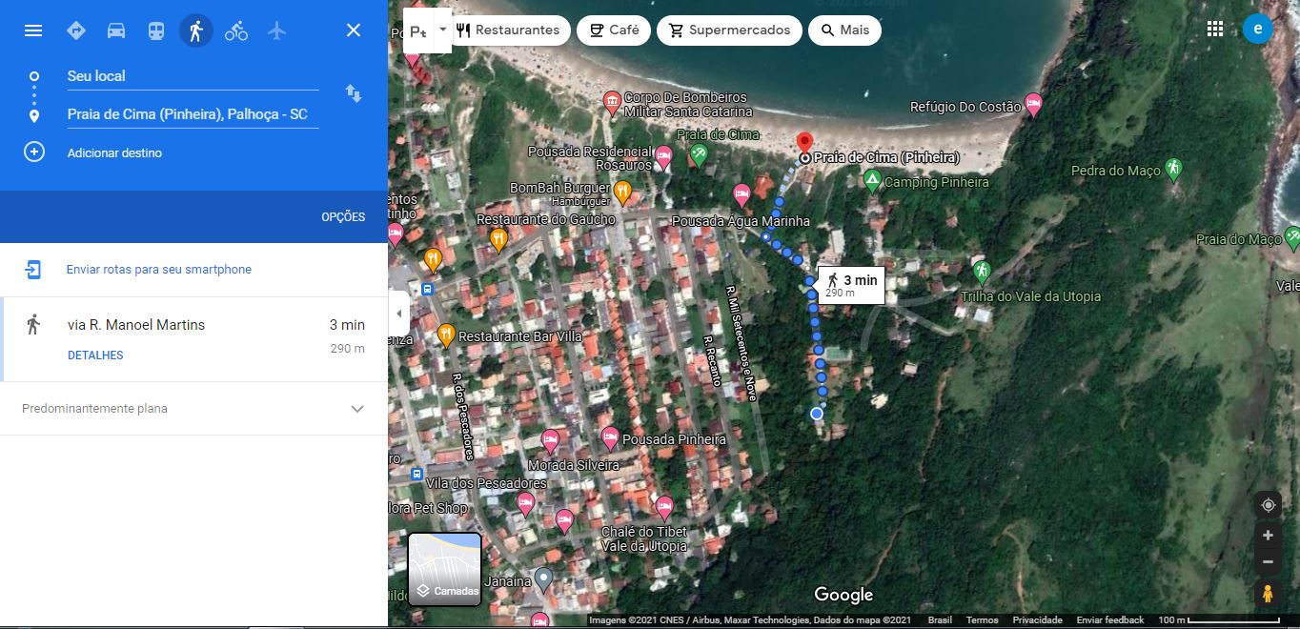This screenshot has height=629, width=1300.
Task: Select the walking directions mode icon
Action: (194, 30)
